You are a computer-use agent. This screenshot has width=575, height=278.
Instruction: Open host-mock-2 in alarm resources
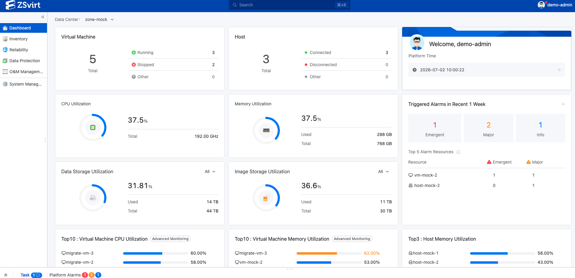427,185
